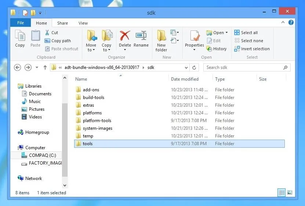The image size is (305, 206).
Task: Click Edit in the Open group
Action: (x=214, y=41)
